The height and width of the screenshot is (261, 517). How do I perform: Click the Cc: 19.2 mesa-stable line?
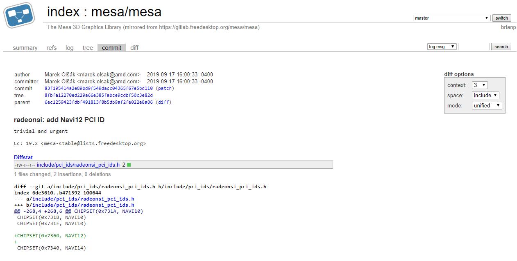coord(80,143)
